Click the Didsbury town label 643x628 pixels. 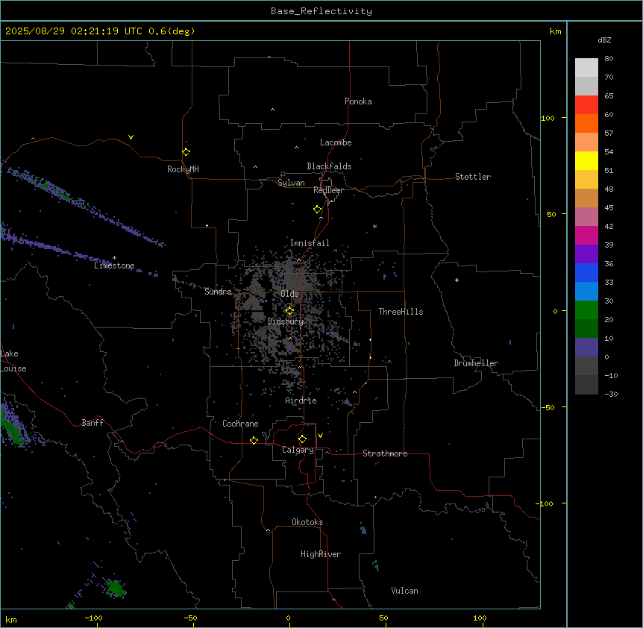pos(286,321)
